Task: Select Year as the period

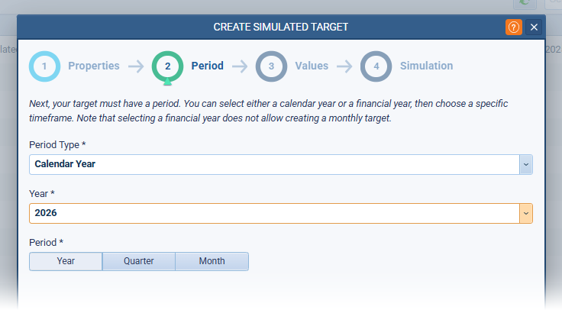Action: tap(66, 261)
